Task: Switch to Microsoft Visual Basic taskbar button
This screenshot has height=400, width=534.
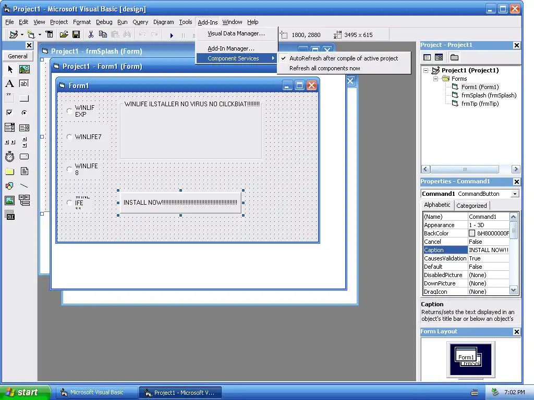Action: 96,393
